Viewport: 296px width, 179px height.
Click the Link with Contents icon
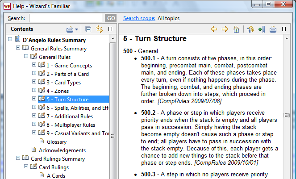coord(99,29)
